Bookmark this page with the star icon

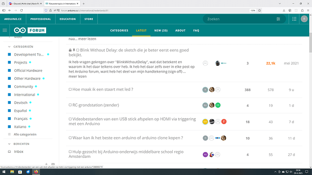pyautogui.click(x=260, y=10)
